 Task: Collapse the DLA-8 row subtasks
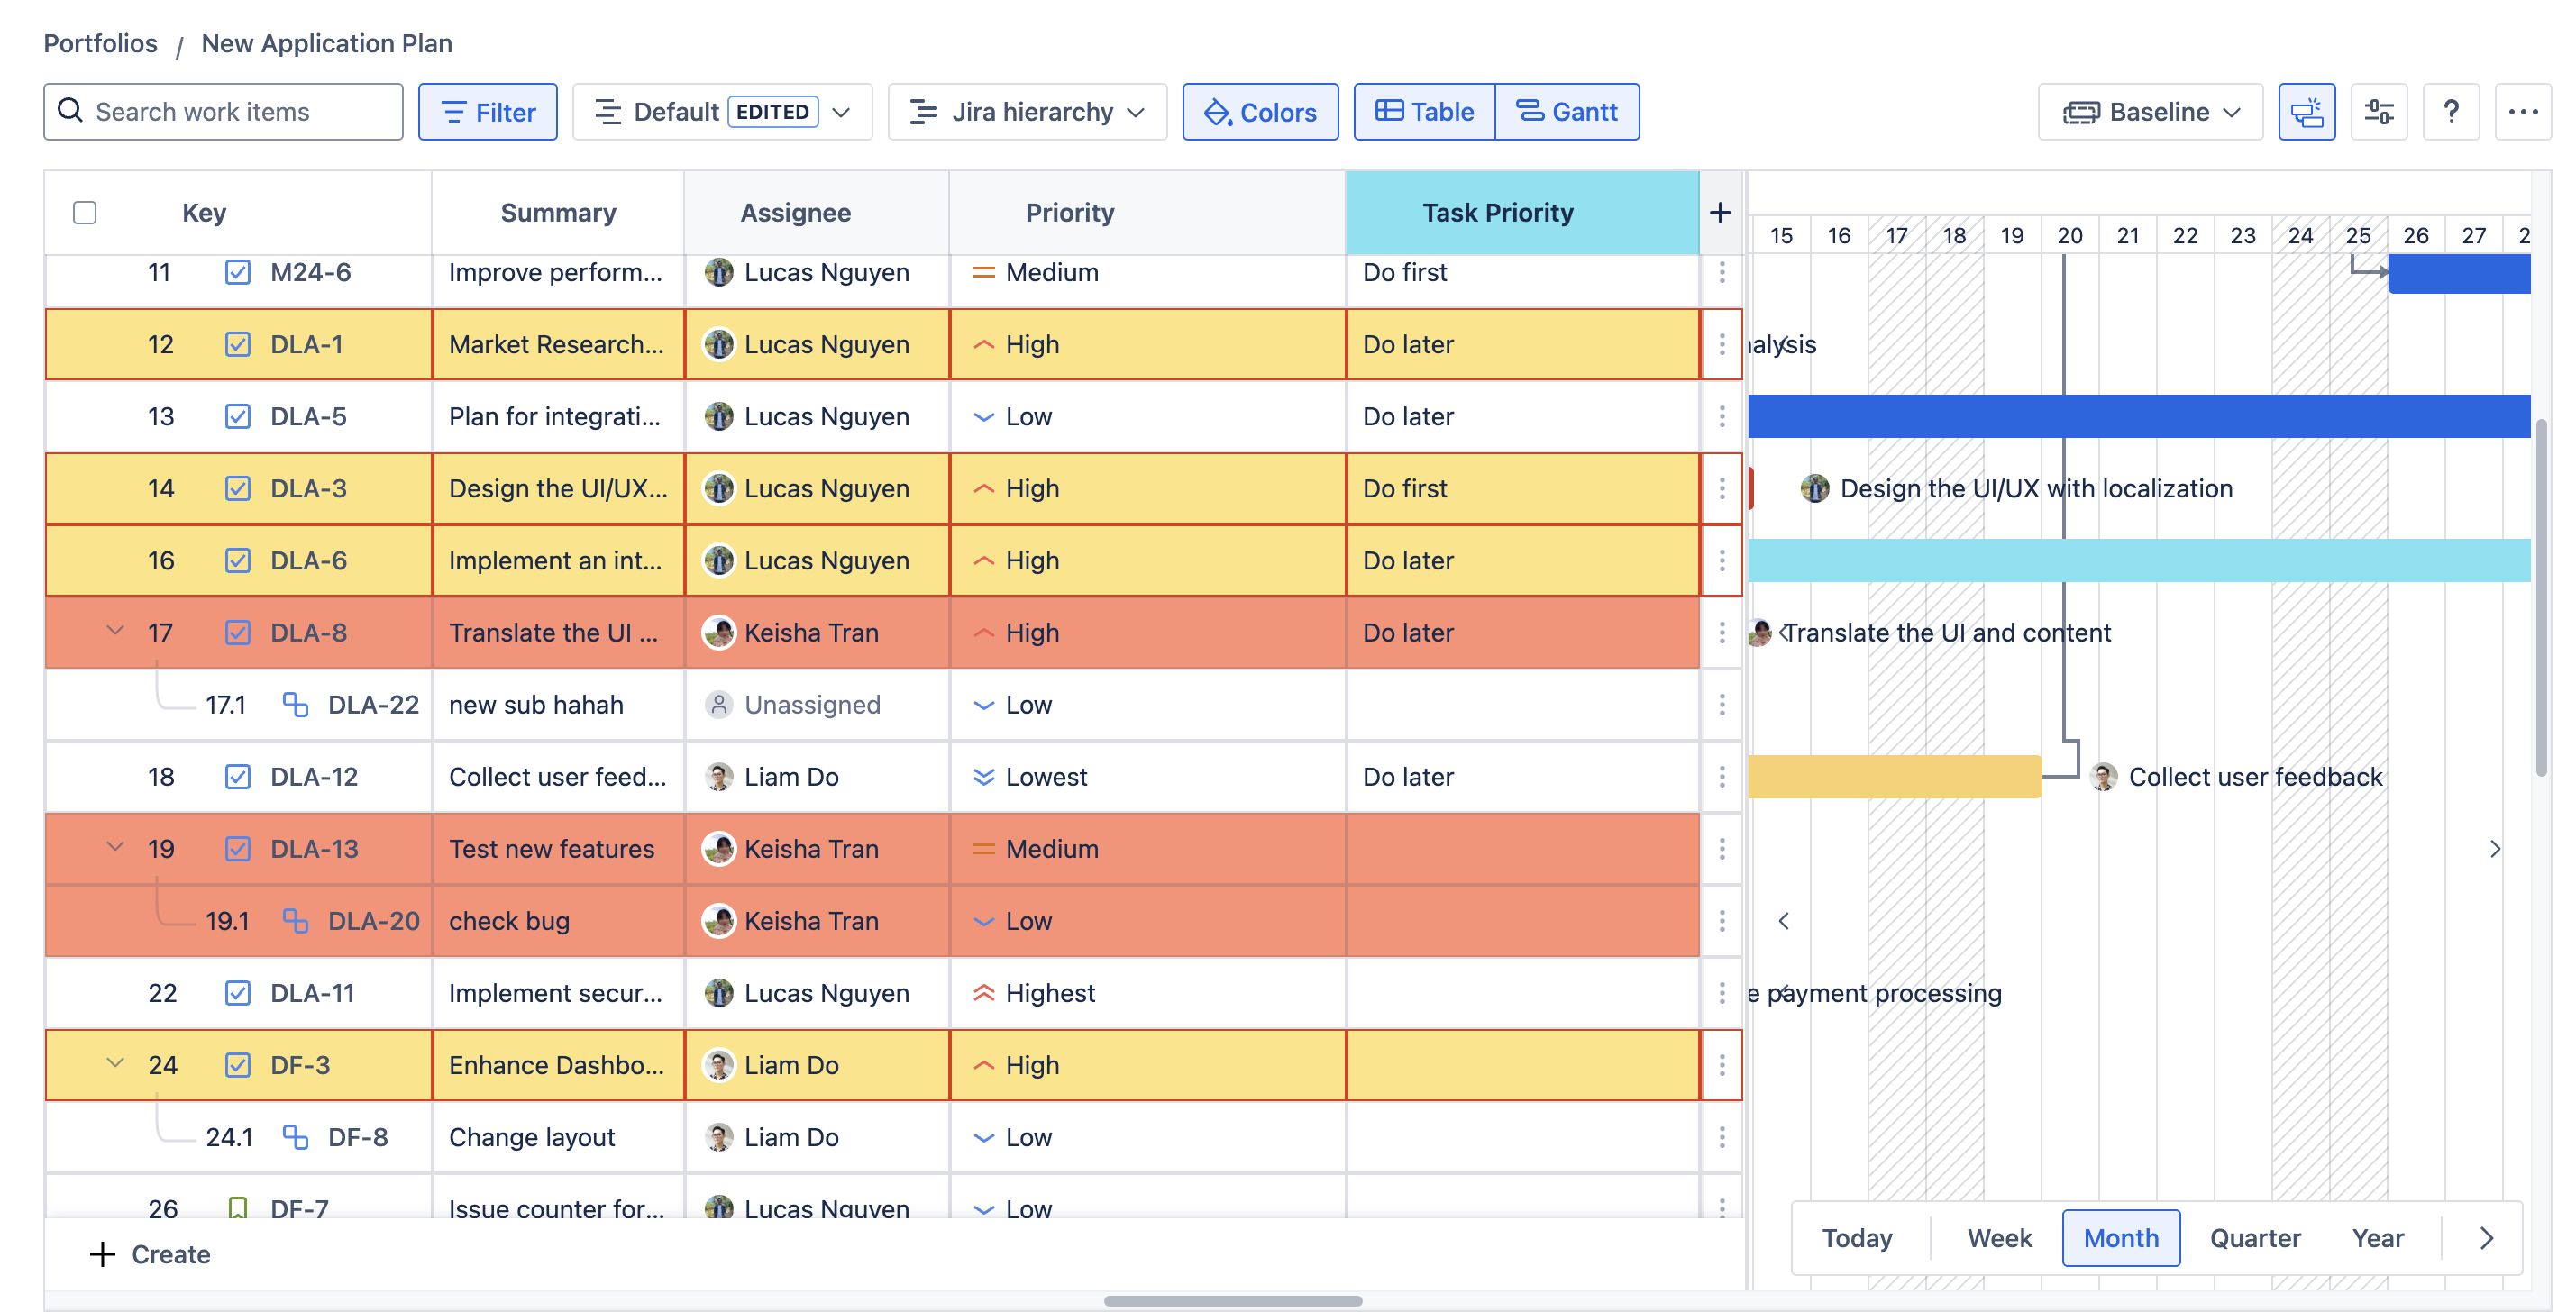115,631
